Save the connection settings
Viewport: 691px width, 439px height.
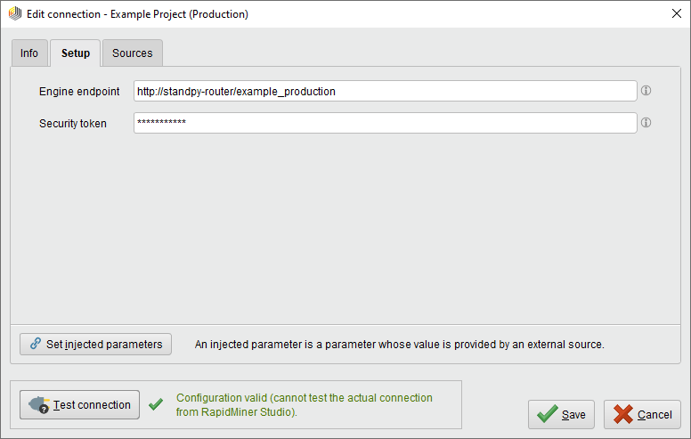pyautogui.click(x=561, y=414)
